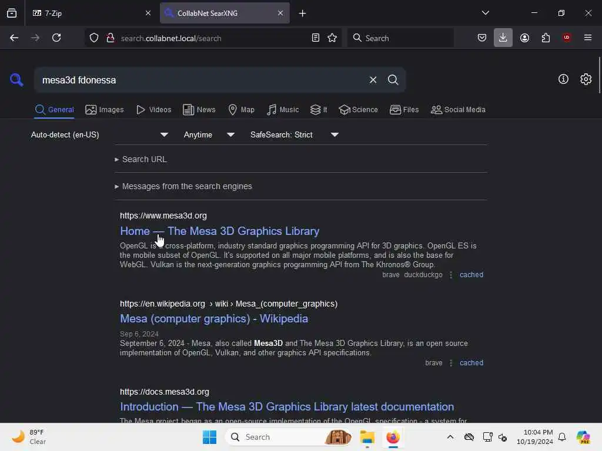The image size is (602, 451).
Task: Click the Windows taskbar Search box
Action: pyautogui.click(x=289, y=437)
